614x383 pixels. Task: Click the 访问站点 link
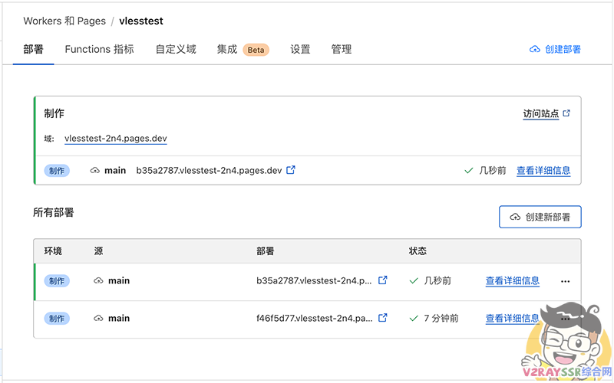[541, 113]
